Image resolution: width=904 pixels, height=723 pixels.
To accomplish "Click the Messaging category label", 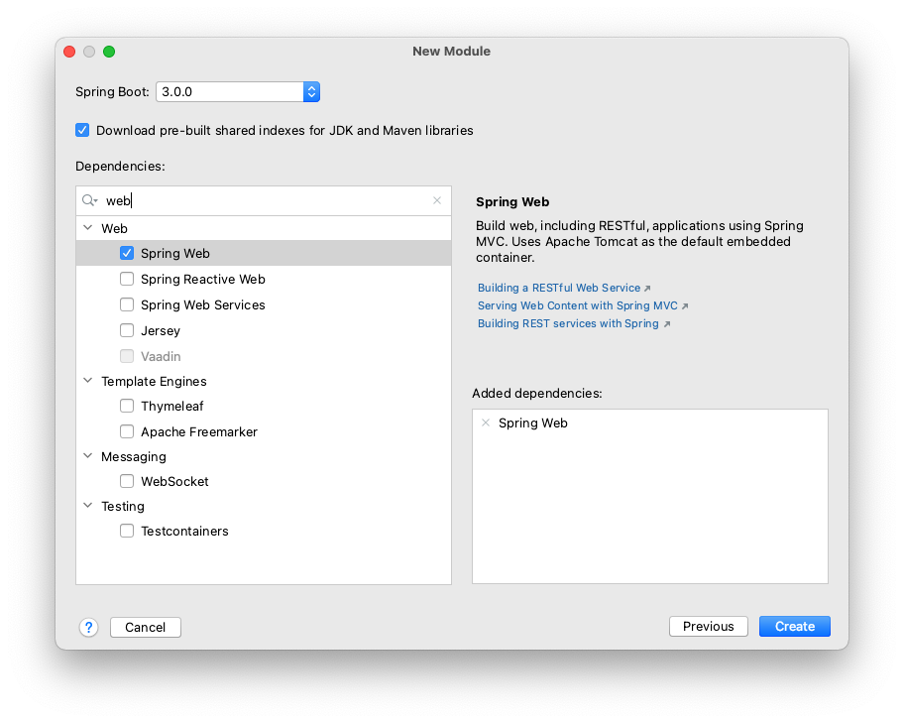I will (134, 457).
